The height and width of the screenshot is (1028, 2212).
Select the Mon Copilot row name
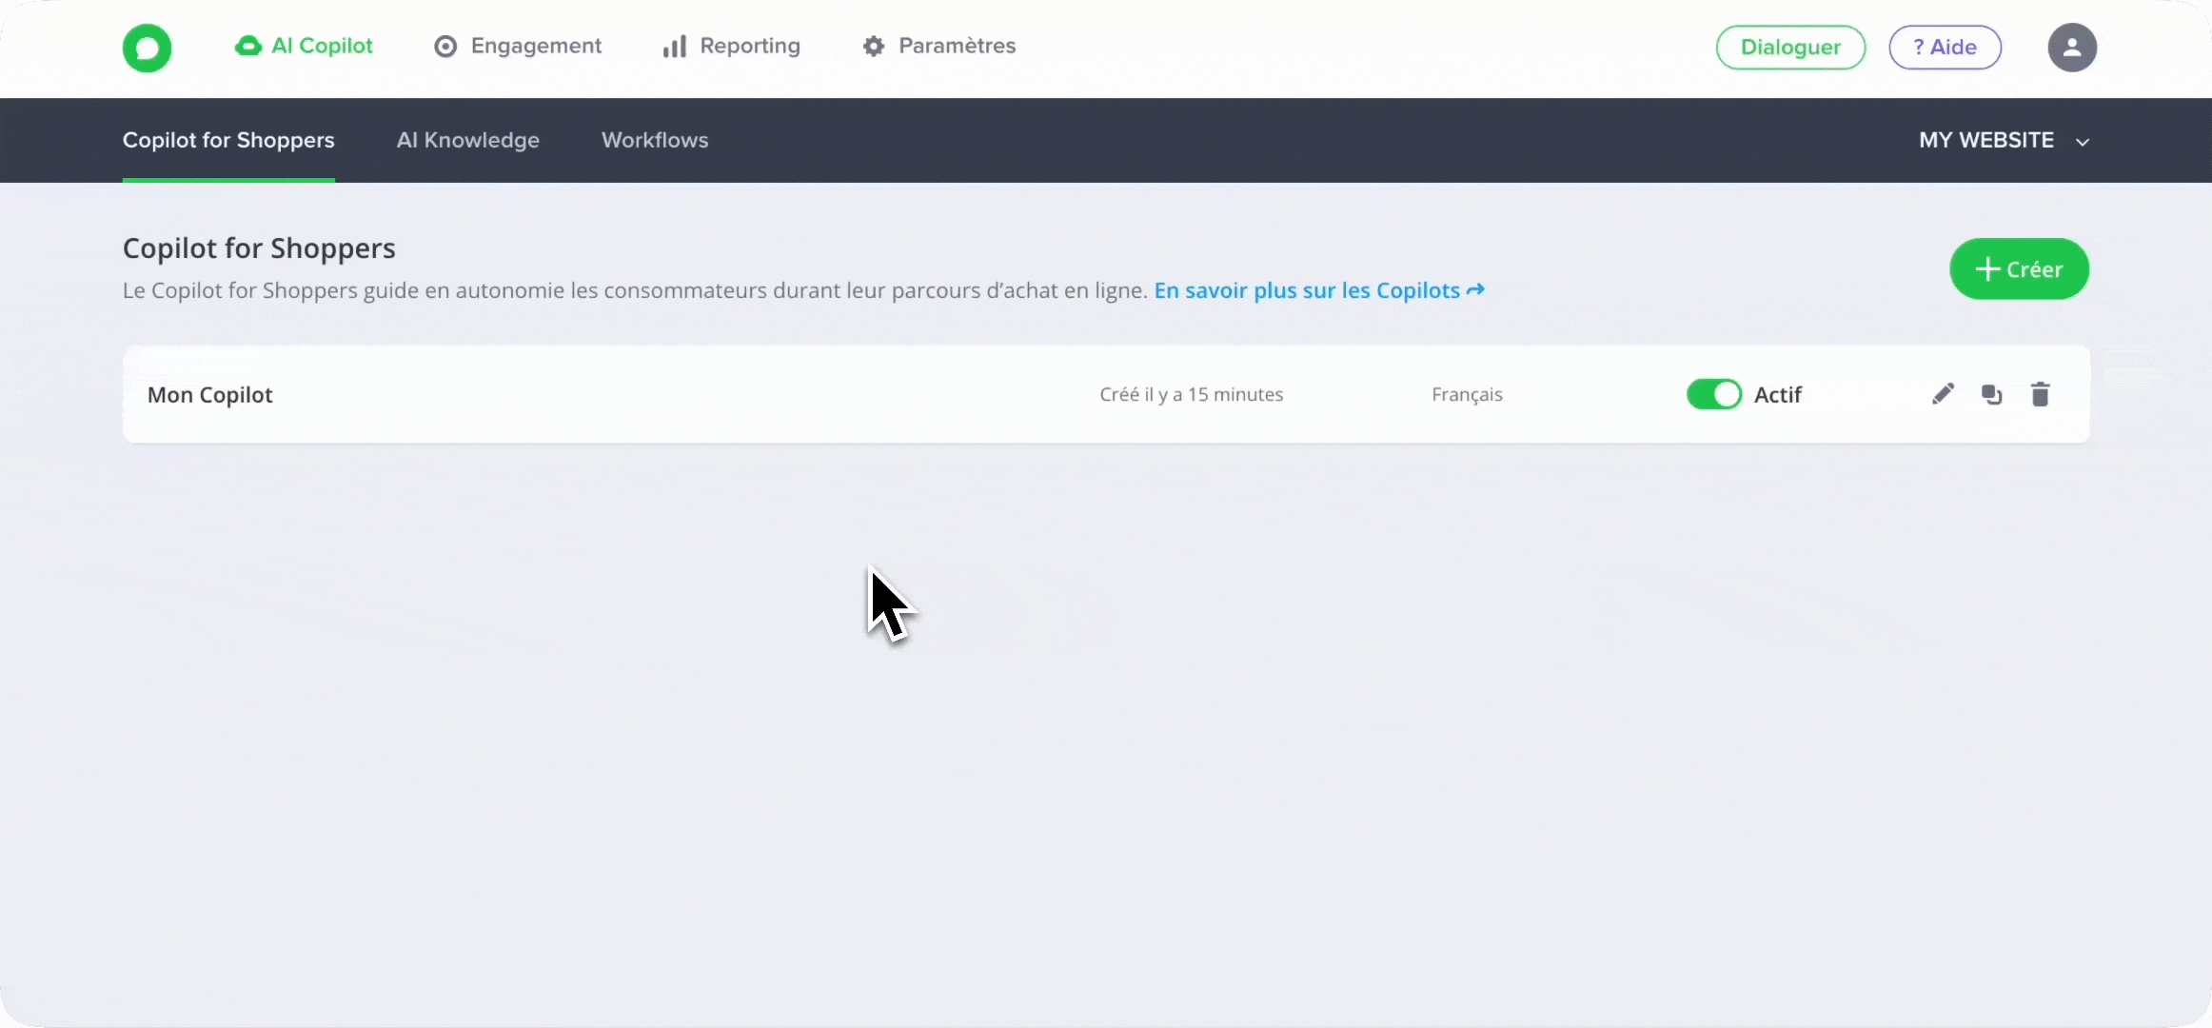210,395
